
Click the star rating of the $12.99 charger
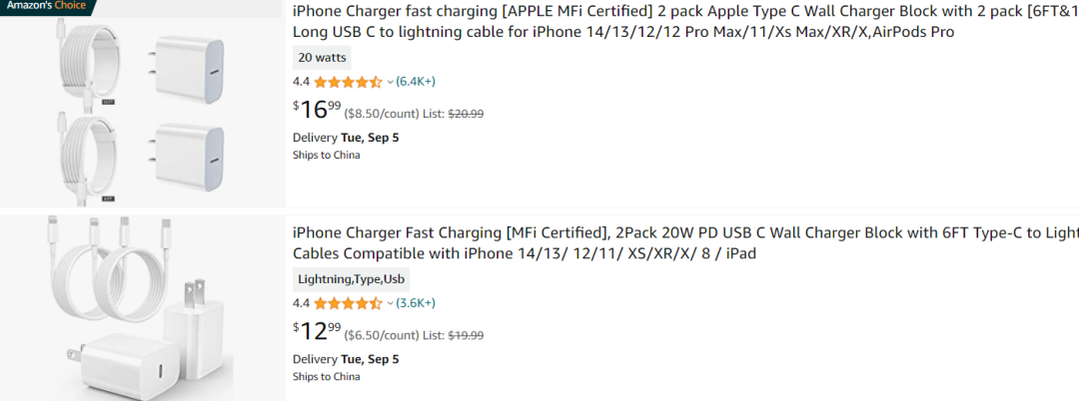pyautogui.click(x=348, y=303)
